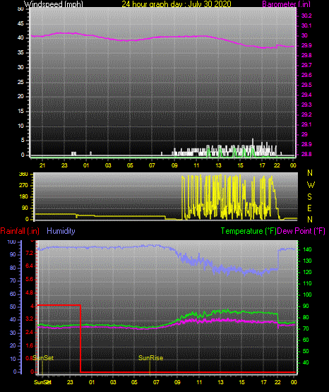
Task: Click the 05 hour tick under bottom graph
Action: pos(134,382)
